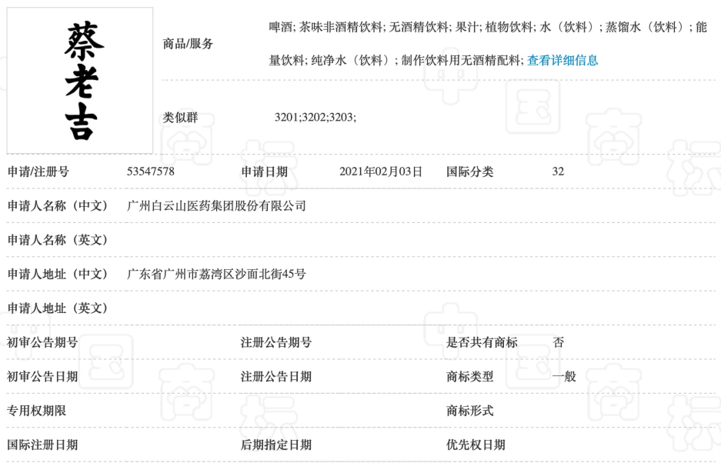Click the goods list starting with 啤酒
The image size is (721, 463).
point(488,27)
